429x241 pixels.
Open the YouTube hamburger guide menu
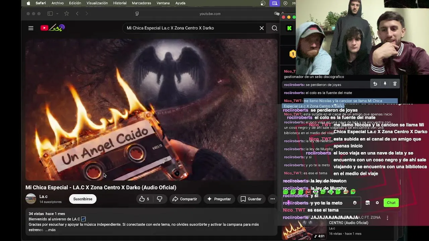(31, 28)
